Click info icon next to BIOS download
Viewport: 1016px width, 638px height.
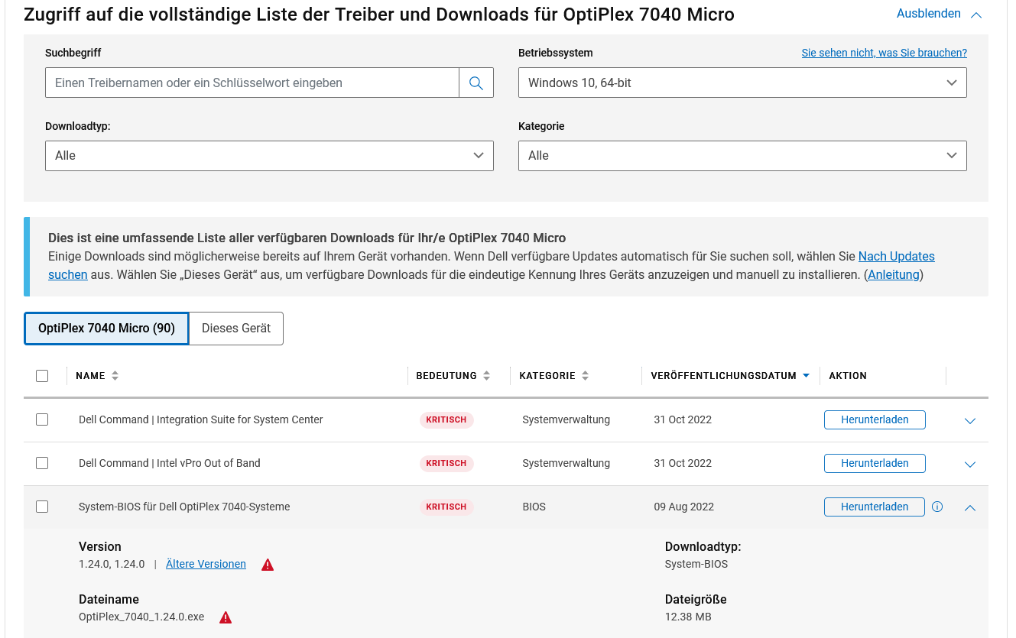click(937, 507)
